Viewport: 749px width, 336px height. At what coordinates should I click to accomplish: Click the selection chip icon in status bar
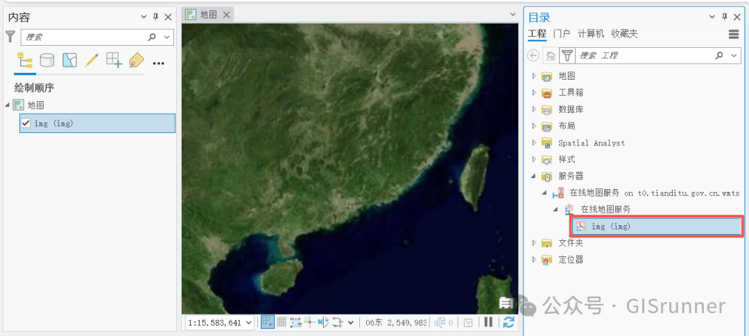(x=468, y=323)
